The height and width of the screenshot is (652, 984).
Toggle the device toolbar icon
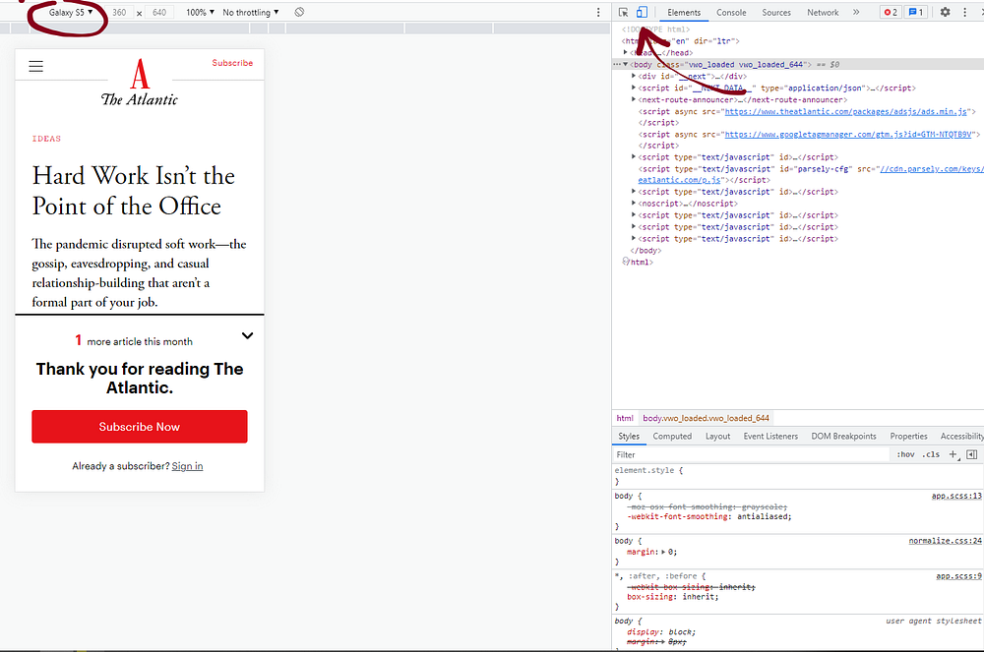[642, 12]
